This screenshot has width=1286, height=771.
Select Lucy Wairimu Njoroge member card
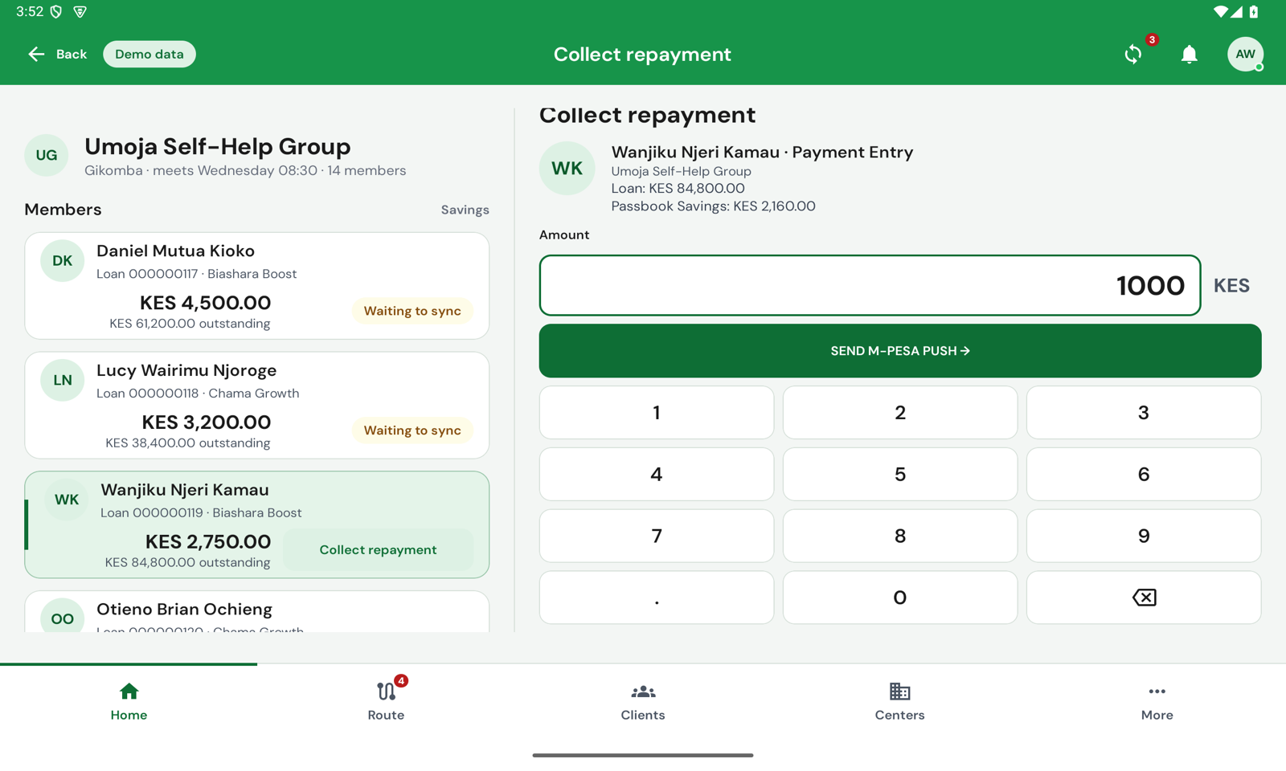(256, 405)
